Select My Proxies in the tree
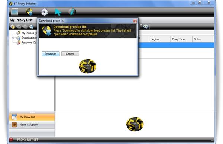Screen dimensions: 223x144 point(29,33)
